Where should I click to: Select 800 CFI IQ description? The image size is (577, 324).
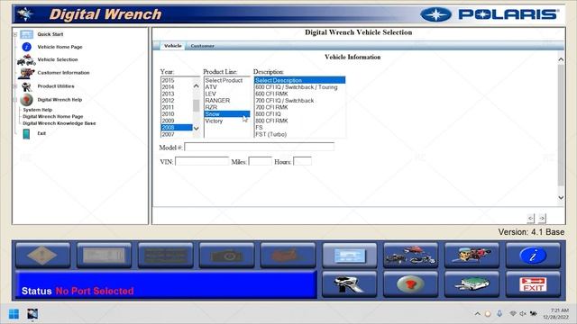pos(300,114)
